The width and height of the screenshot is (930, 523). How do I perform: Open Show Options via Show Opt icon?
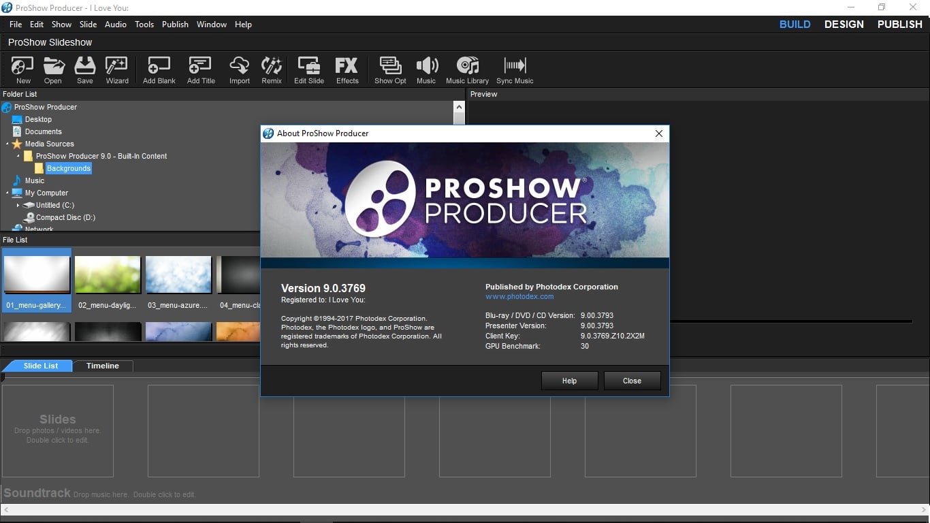[389, 68]
